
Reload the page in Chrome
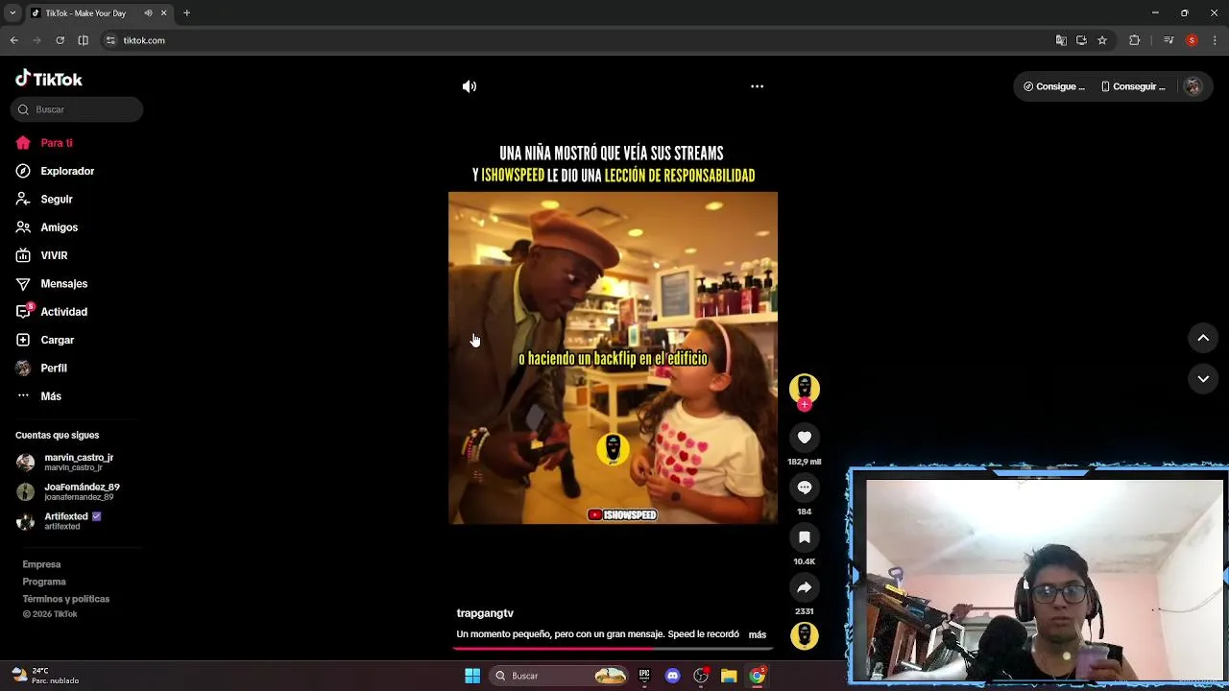[60, 40]
